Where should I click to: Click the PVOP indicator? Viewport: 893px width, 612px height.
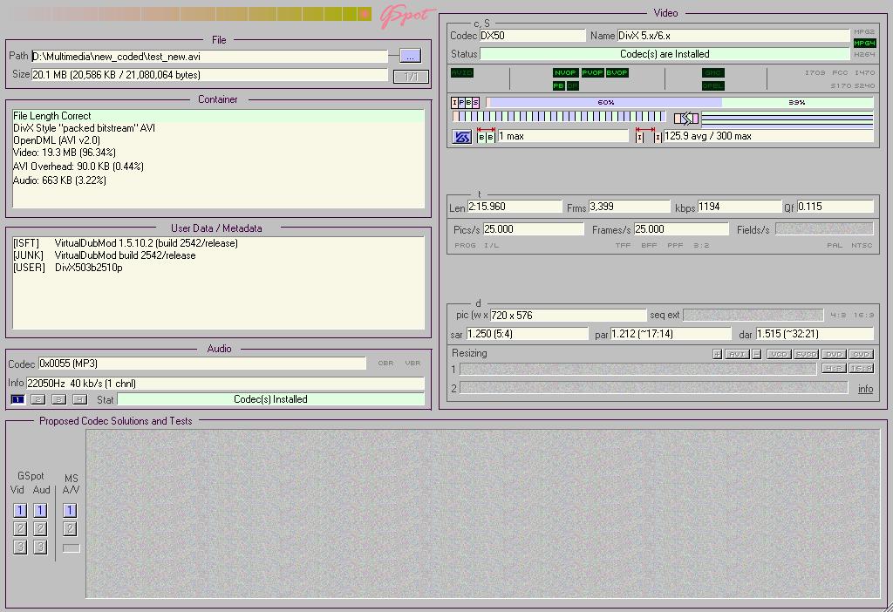coord(592,73)
